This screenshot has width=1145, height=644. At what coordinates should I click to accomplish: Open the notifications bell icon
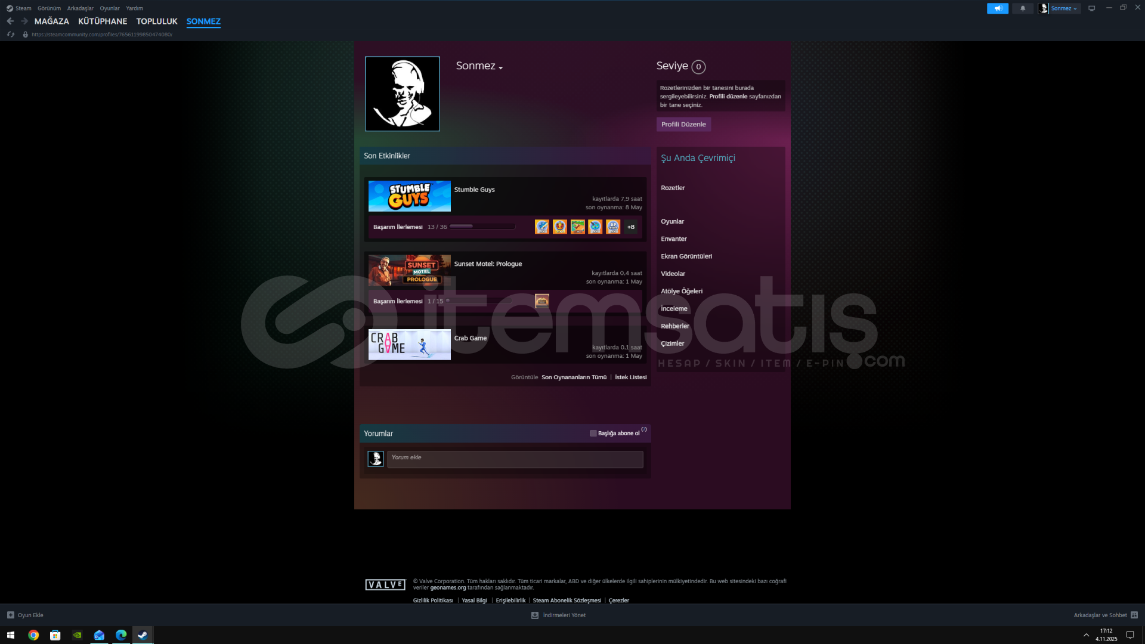pyautogui.click(x=1023, y=8)
